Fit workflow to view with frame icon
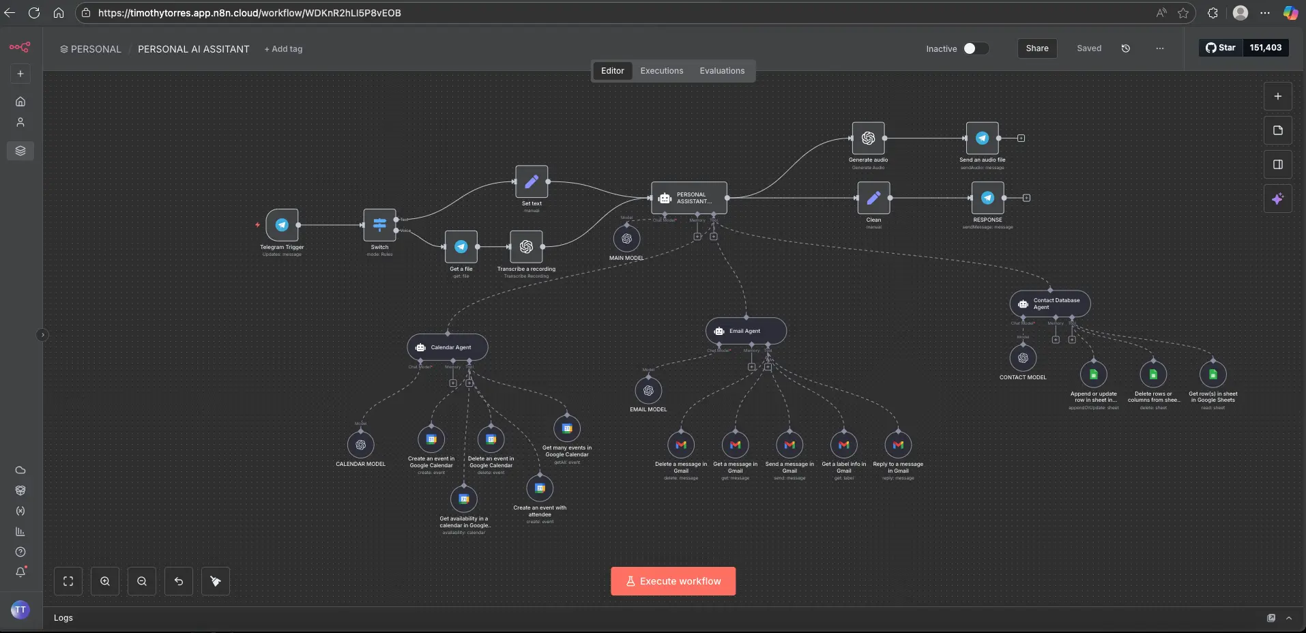1306x633 pixels. [68, 581]
